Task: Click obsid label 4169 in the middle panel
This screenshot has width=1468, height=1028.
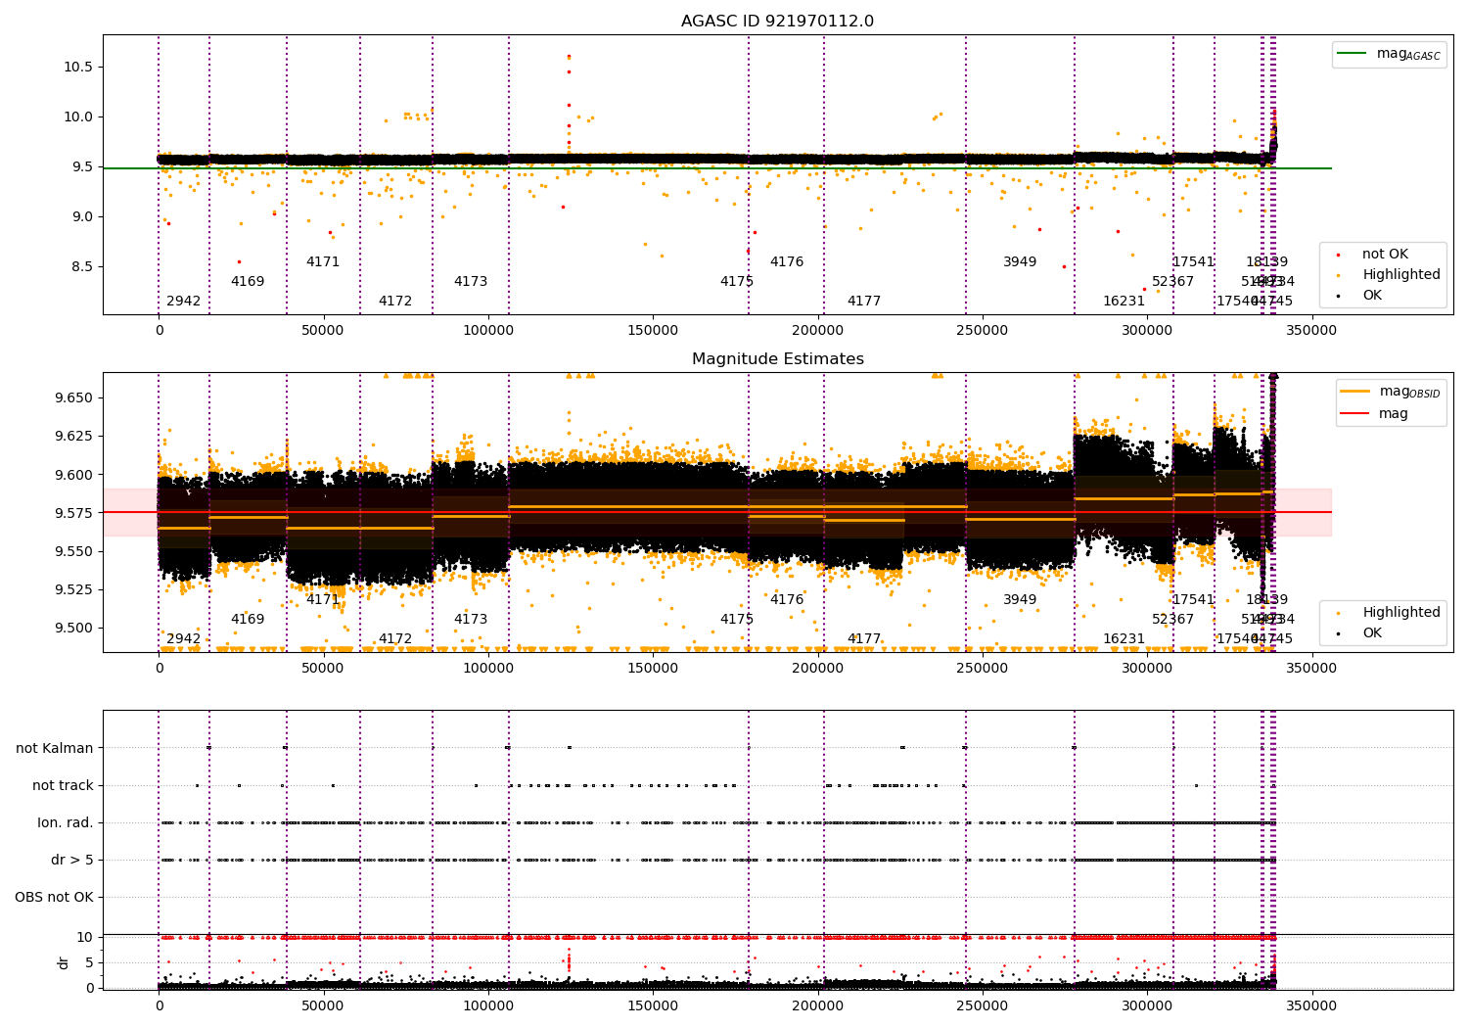Action: tap(248, 620)
